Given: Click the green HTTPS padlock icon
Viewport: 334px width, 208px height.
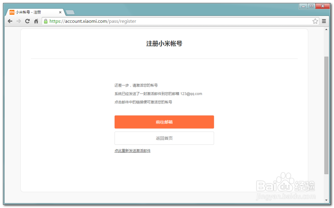Looking at the screenshot, I should [45, 21].
